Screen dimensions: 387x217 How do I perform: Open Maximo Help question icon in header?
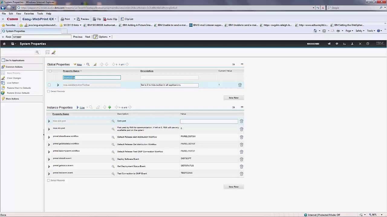368,44
